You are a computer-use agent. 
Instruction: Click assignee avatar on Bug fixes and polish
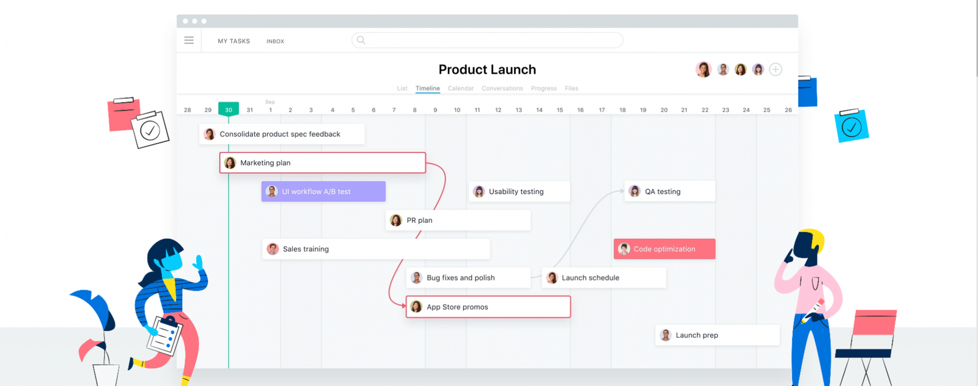coord(417,278)
